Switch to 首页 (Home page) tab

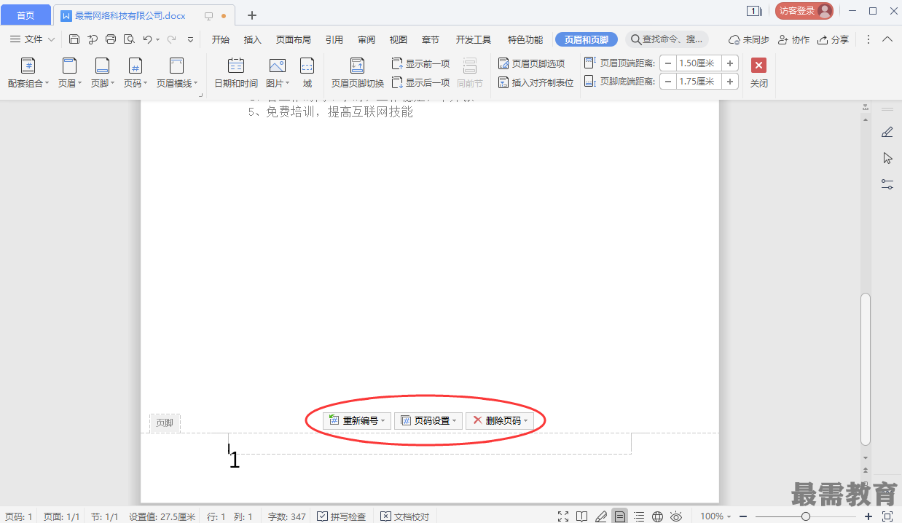point(26,15)
